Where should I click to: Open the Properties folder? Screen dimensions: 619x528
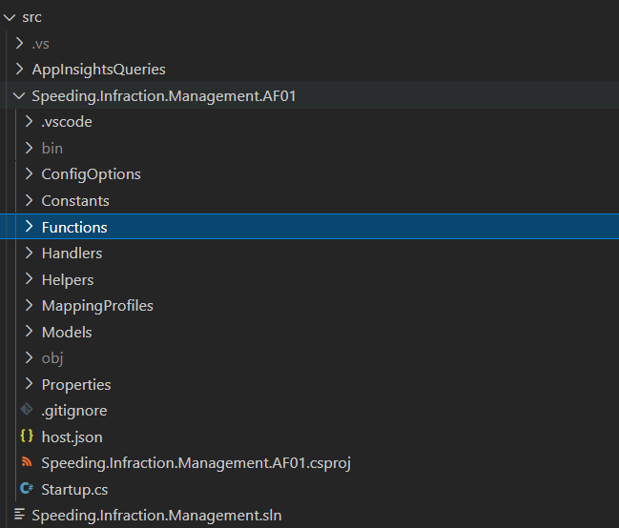point(76,385)
